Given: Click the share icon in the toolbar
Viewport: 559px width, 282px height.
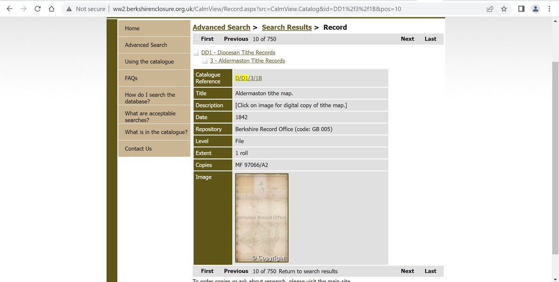Looking at the screenshot, I should 490,8.
